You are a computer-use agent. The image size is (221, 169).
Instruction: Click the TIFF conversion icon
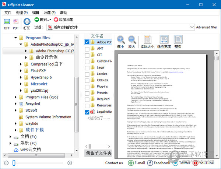(x=7, y=22)
